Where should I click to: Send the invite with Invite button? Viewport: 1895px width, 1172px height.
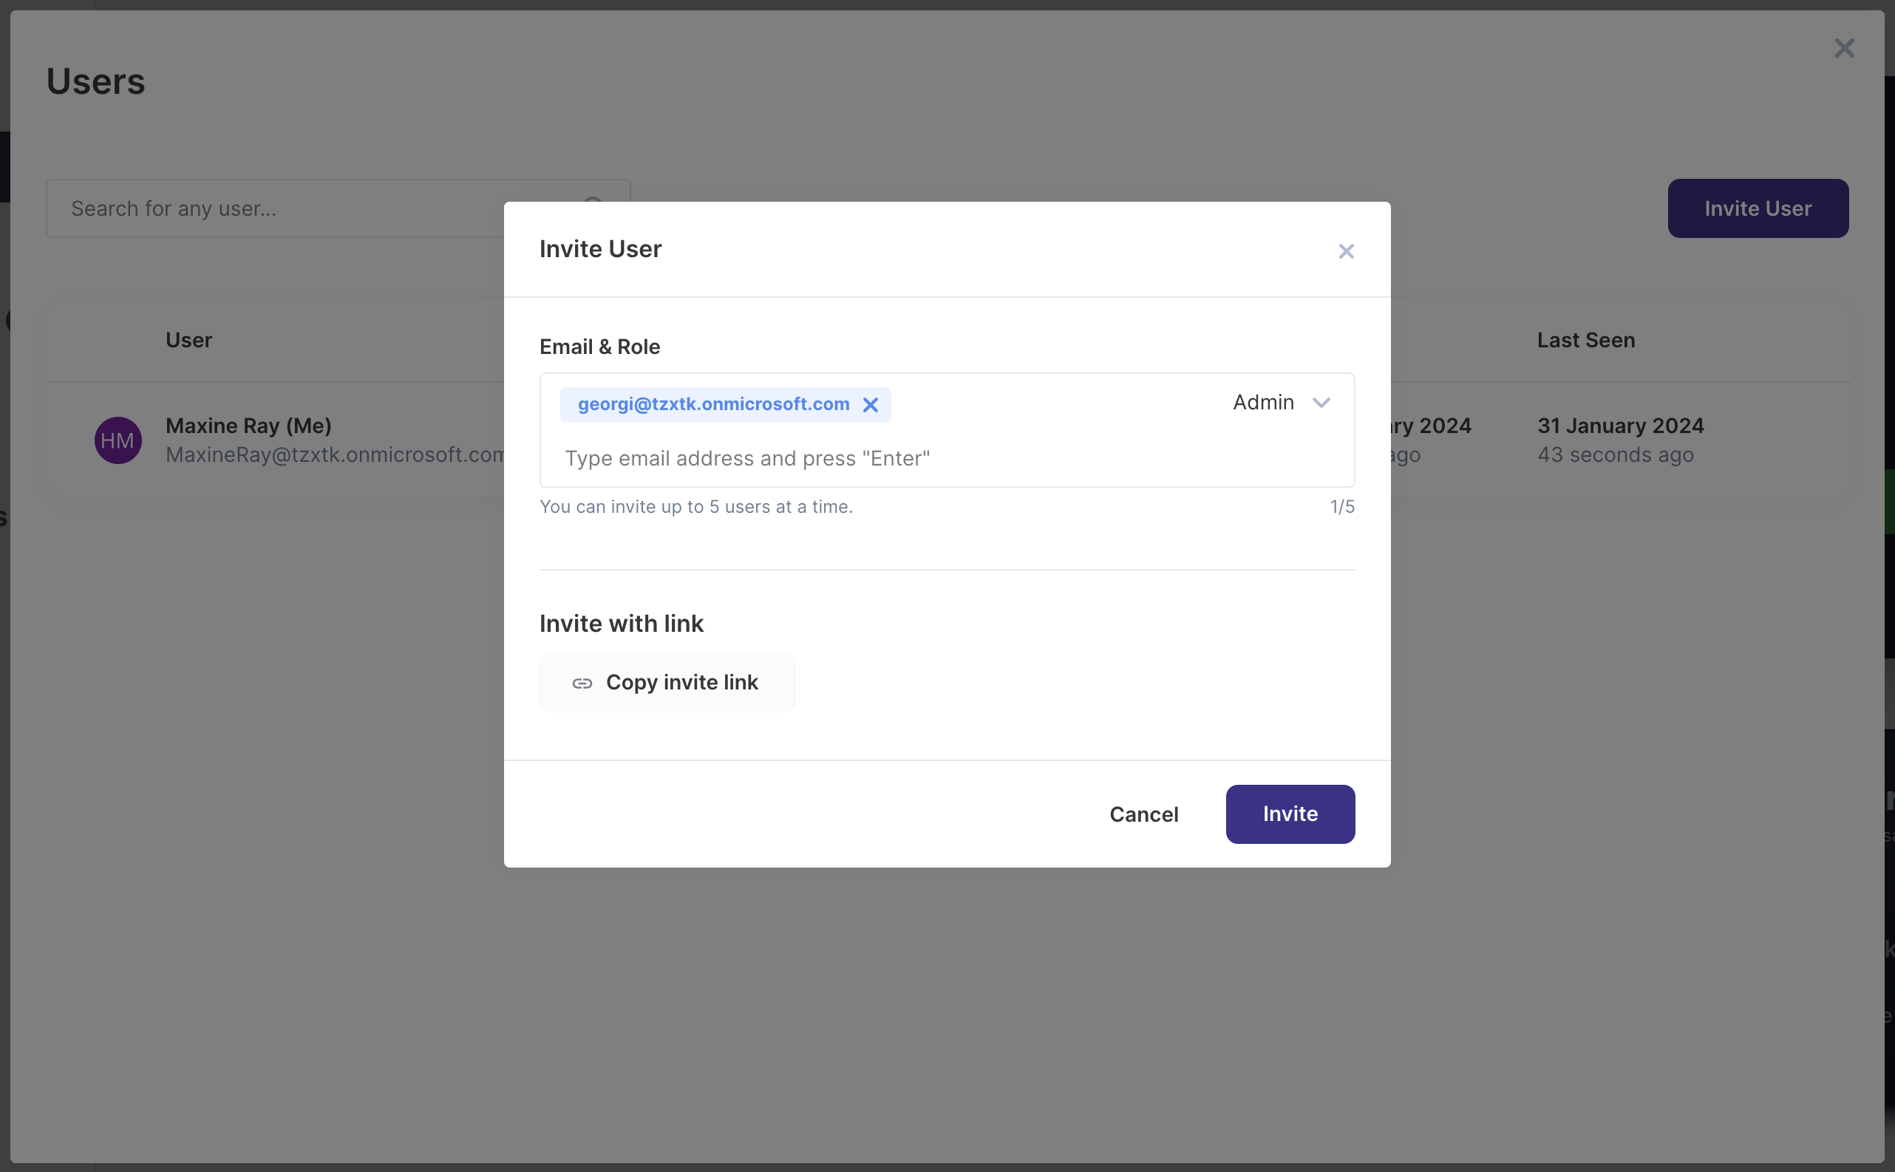coord(1290,814)
